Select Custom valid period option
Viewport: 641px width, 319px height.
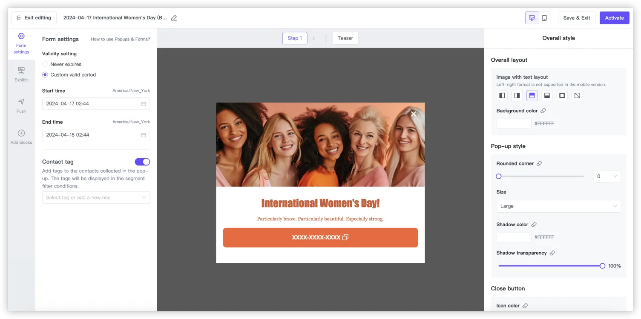(45, 75)
